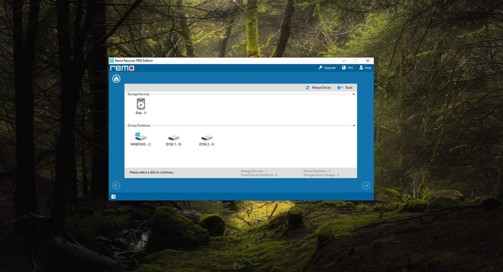Close the Remo Recover window
Viewport: 503px width, 272px height.
pos(368,61)
